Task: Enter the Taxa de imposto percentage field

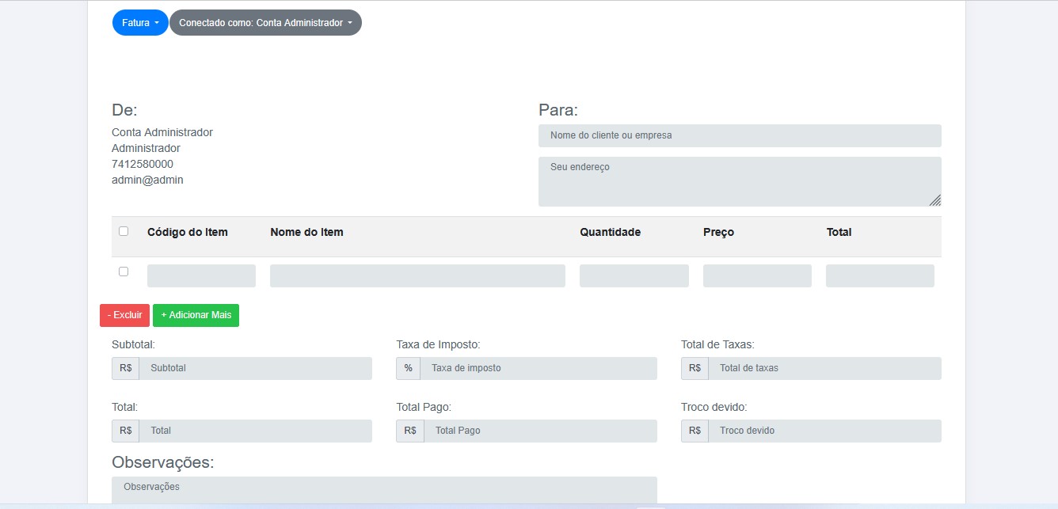Action: [539, 368]
